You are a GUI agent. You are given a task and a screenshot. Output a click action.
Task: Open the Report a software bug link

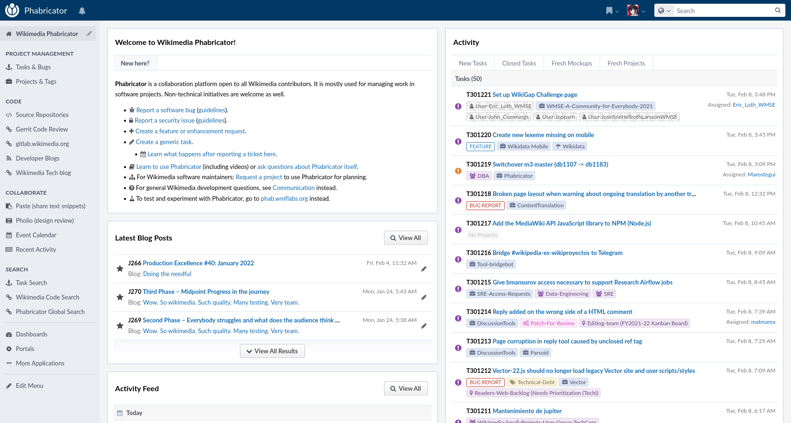166,110
